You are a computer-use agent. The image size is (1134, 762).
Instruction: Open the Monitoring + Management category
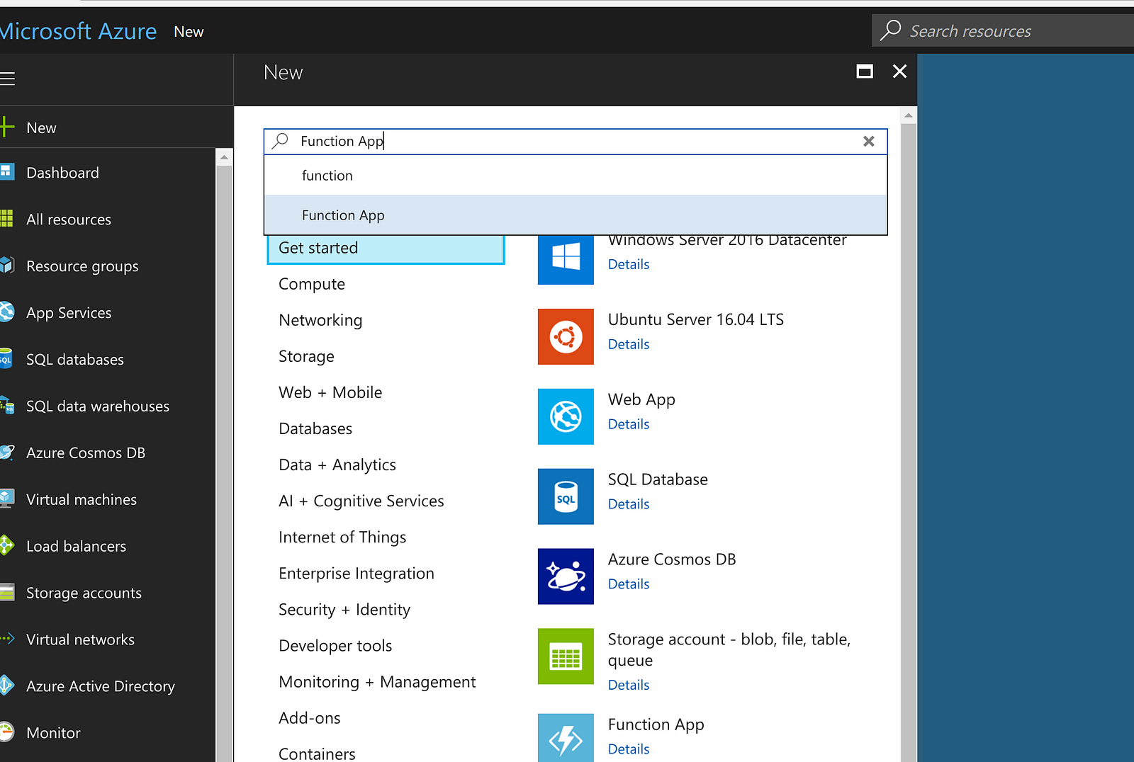click(x=377, y=681)
